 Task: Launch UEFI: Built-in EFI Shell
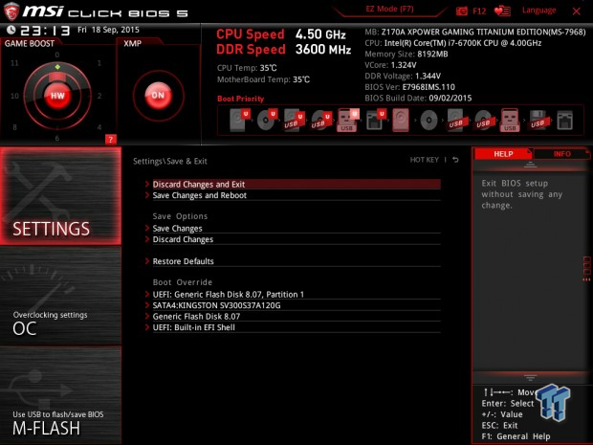tap(296, 327)
